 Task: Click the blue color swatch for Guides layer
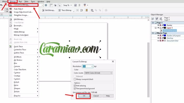[165, 25]
